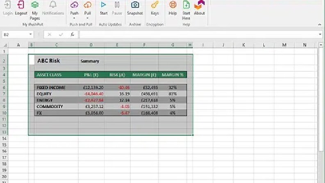Click the vertical scrollbar up arrow

(x=321, y=45)
